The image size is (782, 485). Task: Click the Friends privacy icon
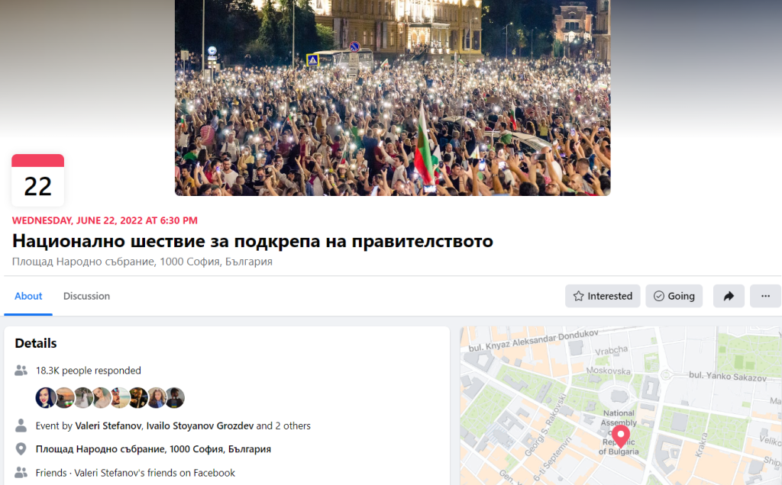click(21, 473)
